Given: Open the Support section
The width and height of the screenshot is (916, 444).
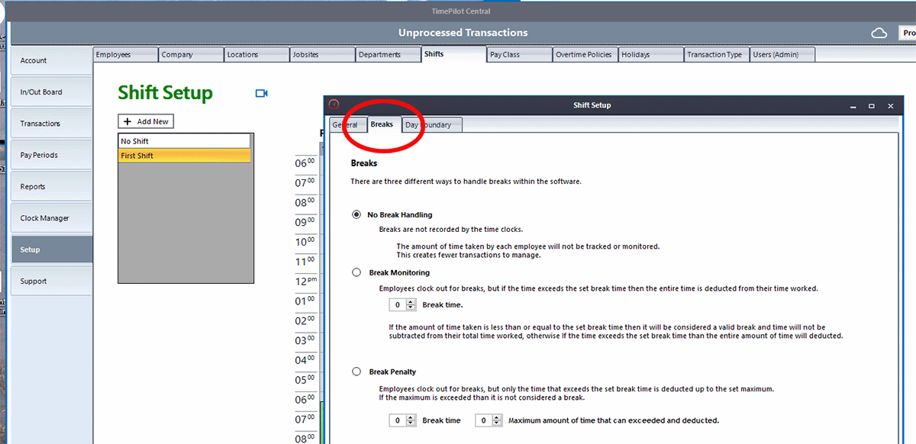Looking at the screenshot, I should [50, 281].
